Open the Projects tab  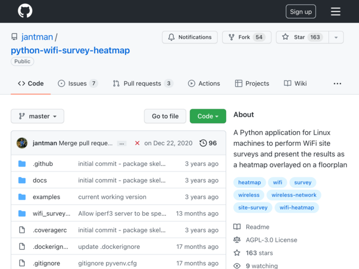pos(252,84)
